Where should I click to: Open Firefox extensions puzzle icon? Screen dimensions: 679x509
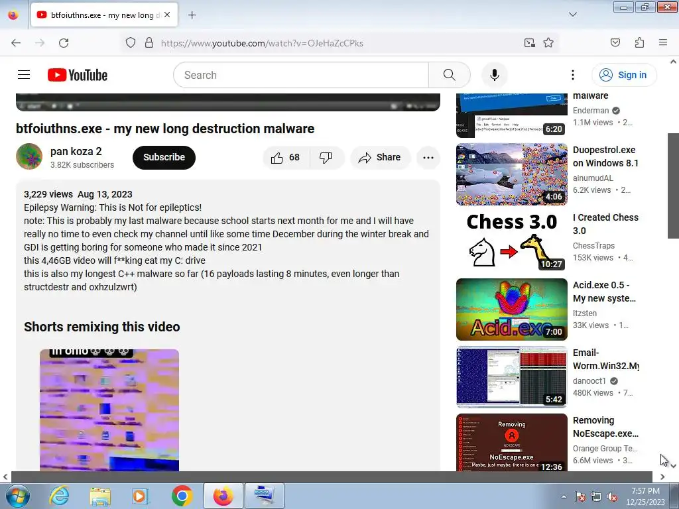[639, 43]
